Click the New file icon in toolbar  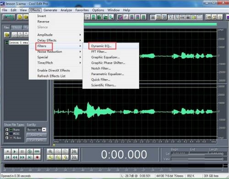coord(20,17)
